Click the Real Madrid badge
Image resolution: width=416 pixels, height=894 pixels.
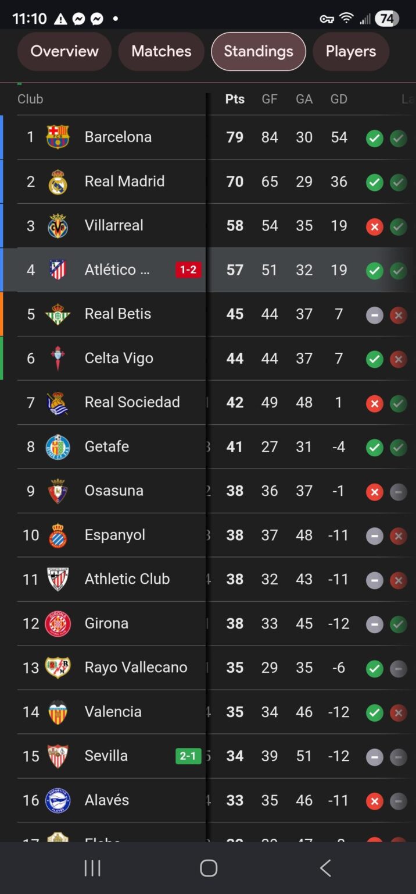coord(57,181)
